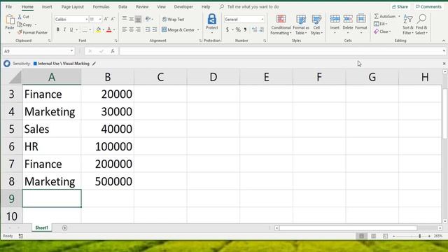
Task: Adjust the zoom slider handle
Action: coord(420,236)
